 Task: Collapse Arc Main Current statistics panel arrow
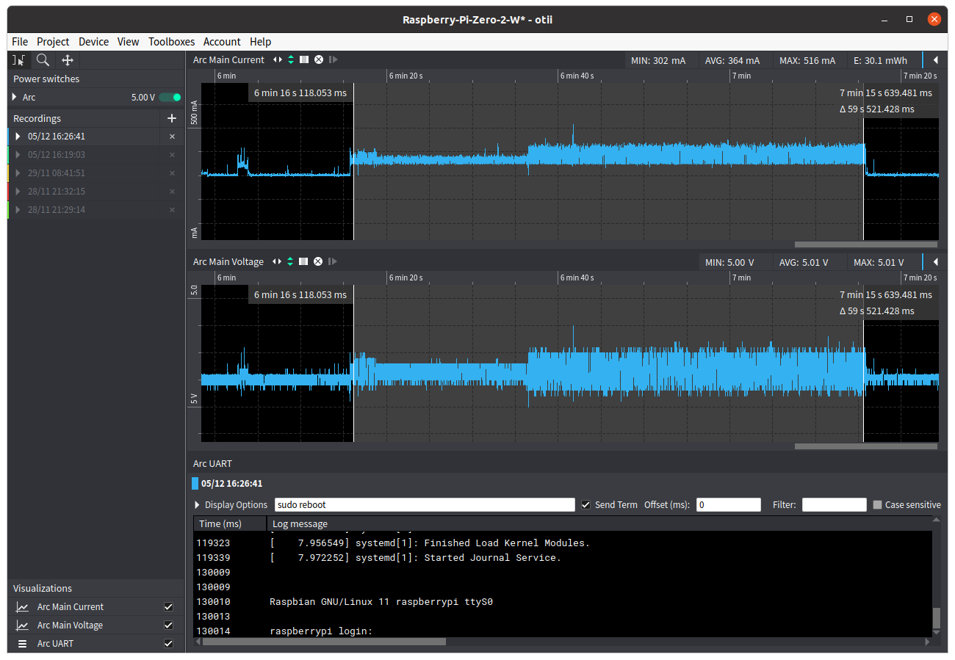(x=935, y=60)
